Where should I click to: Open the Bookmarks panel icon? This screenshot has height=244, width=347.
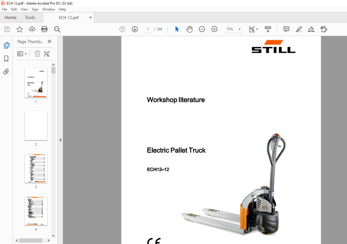click(6, 59)
